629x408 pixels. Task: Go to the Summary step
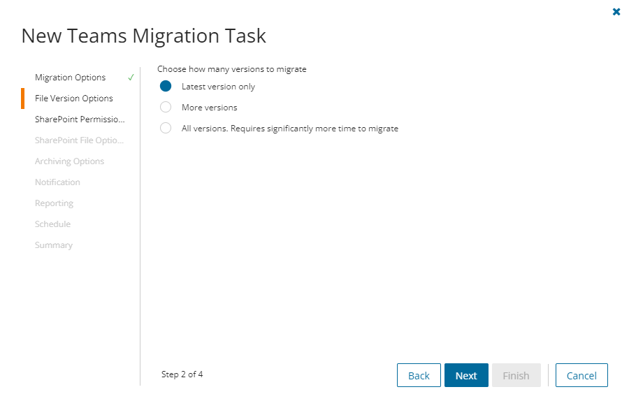[x=54, y=245]
